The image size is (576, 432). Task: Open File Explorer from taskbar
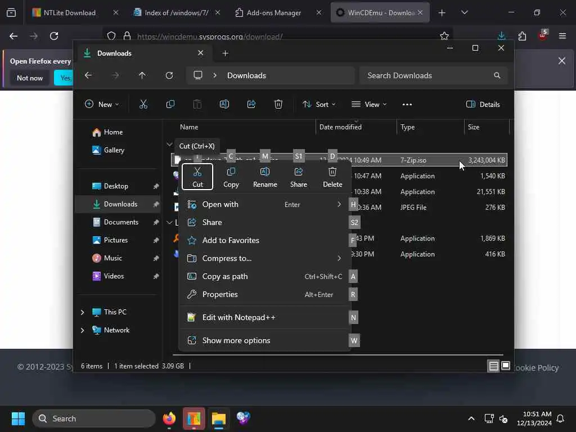tap(218, 418)
